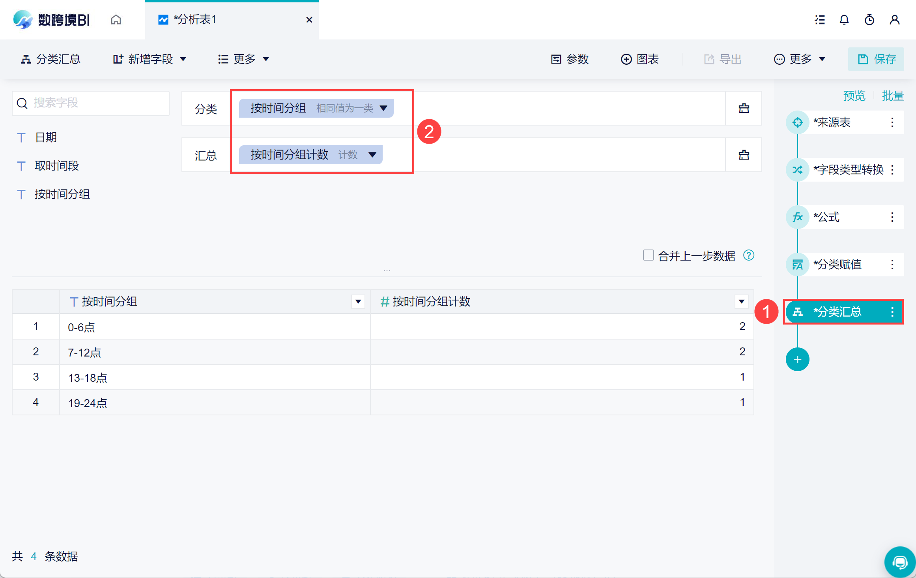This screenshot has width=916, height=578.
Task: Add a new step with plus button
Action: coord(797,359)
